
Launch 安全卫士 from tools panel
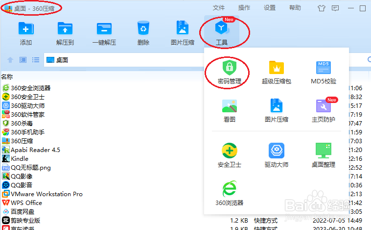[x=230, y=155]
